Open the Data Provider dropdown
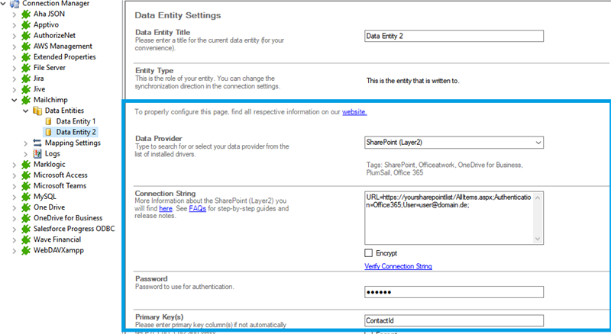 538,142
